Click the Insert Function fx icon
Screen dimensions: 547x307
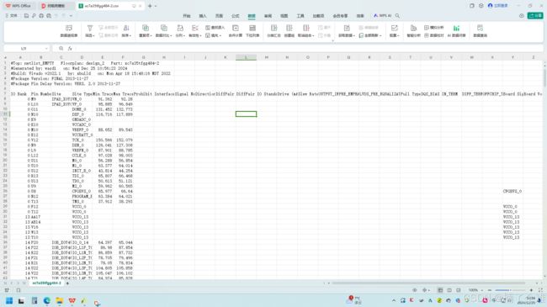coord(70,49)
